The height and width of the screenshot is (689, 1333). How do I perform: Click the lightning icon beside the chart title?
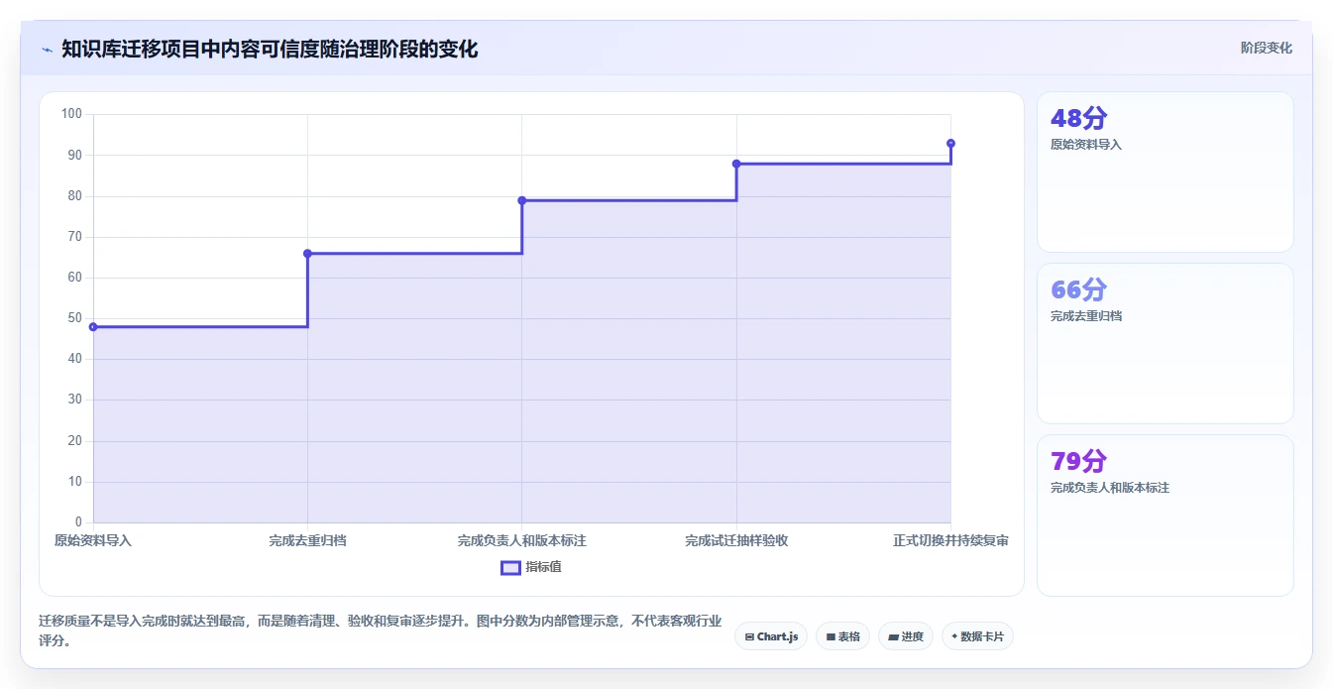(x=48, y=50)
